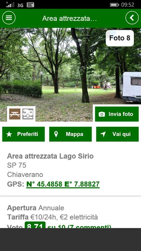Tap the message notification status icon
The width and height of the screenshot is (141, 251).
pyautogui.click(x=30, y=5)
